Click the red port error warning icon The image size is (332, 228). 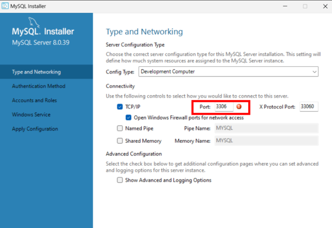[x=239, y=107]
